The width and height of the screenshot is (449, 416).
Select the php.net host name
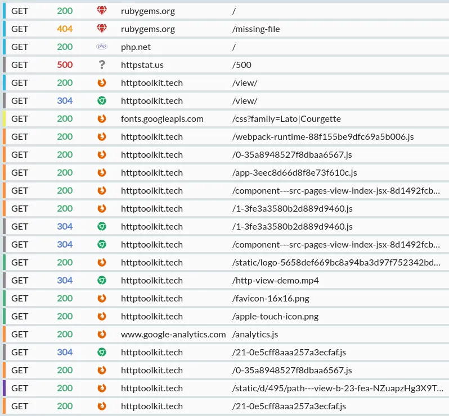click(136, 47)
